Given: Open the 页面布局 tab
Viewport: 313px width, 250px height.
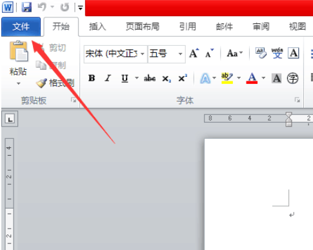Looking at the screenshot, I should point(143,26).
